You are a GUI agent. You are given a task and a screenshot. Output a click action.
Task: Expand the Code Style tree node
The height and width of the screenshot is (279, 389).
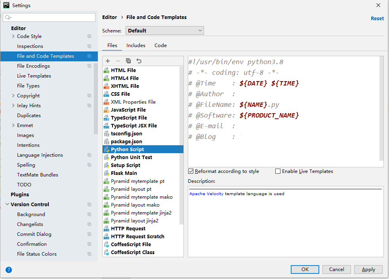(x=13, y=36)
